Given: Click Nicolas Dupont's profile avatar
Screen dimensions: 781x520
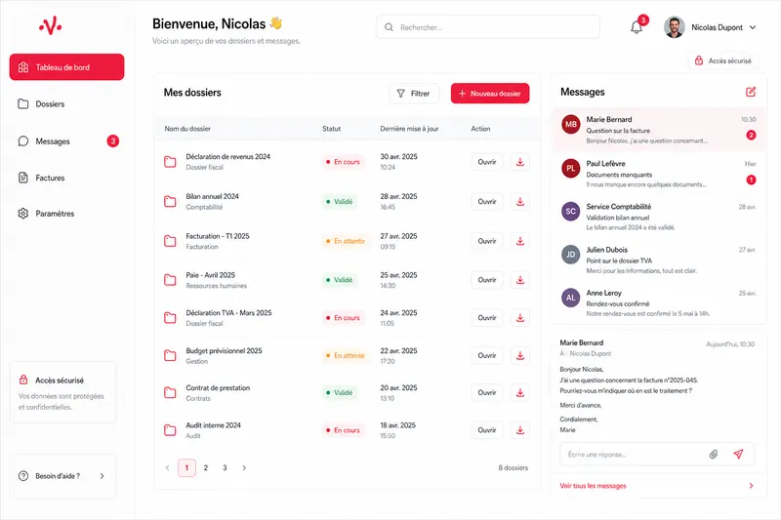Looking at the screenshot, I should click(674, 27).
